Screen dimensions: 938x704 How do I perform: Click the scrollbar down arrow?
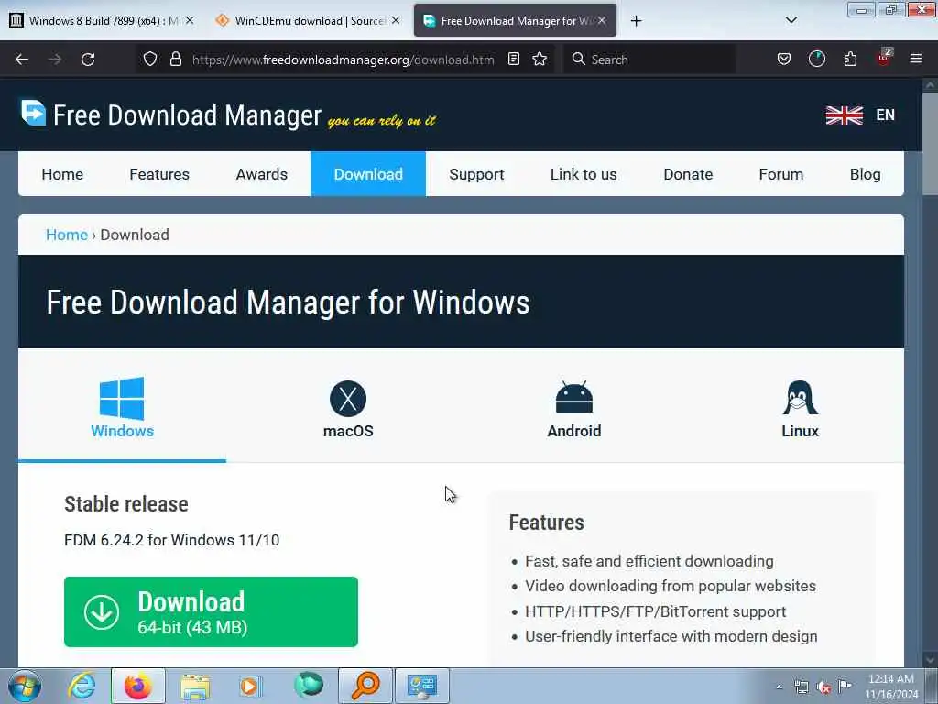click(x=930, y=658)
